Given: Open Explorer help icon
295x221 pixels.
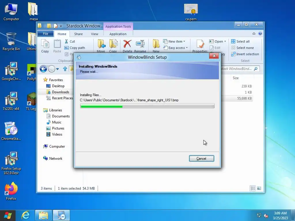Looking at the screenshot, I should pyautogui.click(x=260, y=34).
